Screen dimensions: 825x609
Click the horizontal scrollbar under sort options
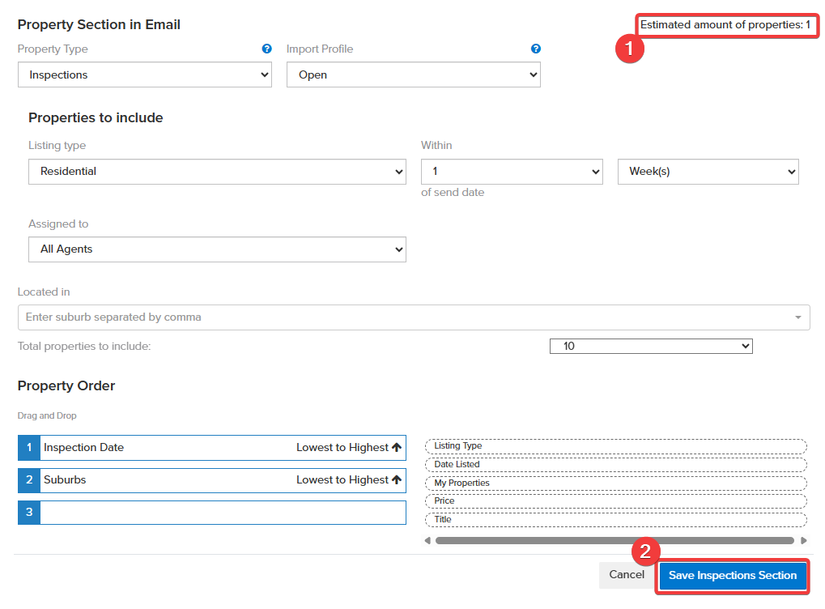click(614, 540)
